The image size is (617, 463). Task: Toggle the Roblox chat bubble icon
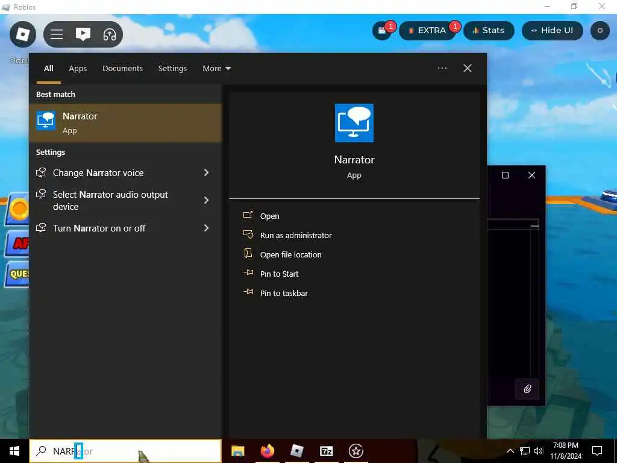click(x=83, y=34)
